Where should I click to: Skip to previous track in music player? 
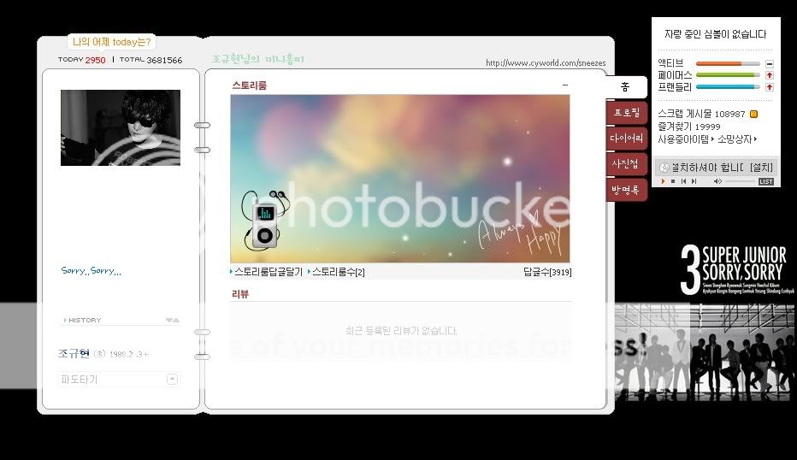(x=683, y=181)
